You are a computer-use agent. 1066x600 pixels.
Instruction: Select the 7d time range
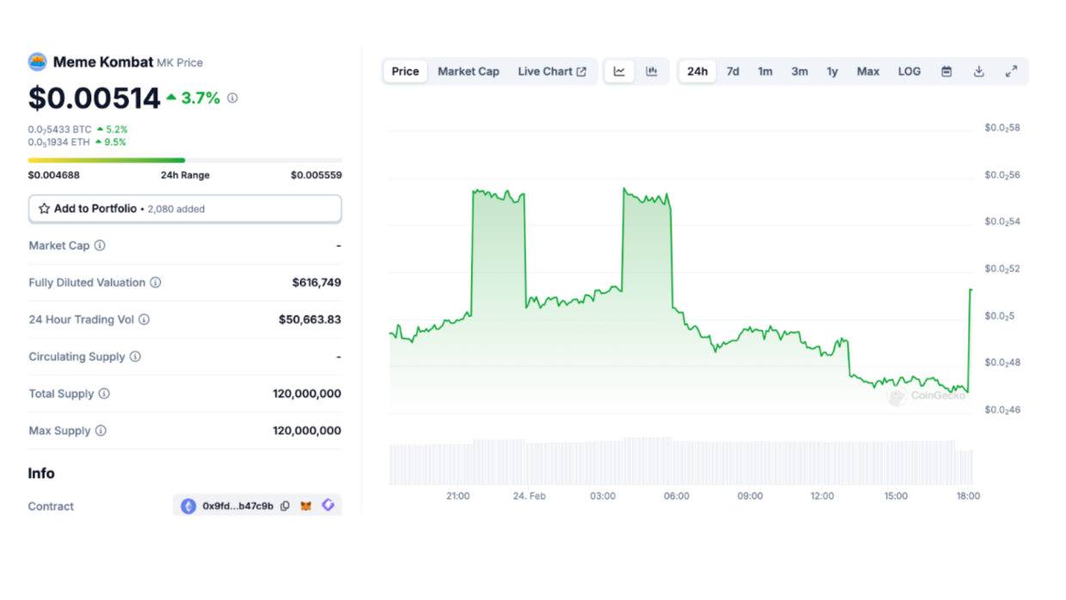(732, 71)
